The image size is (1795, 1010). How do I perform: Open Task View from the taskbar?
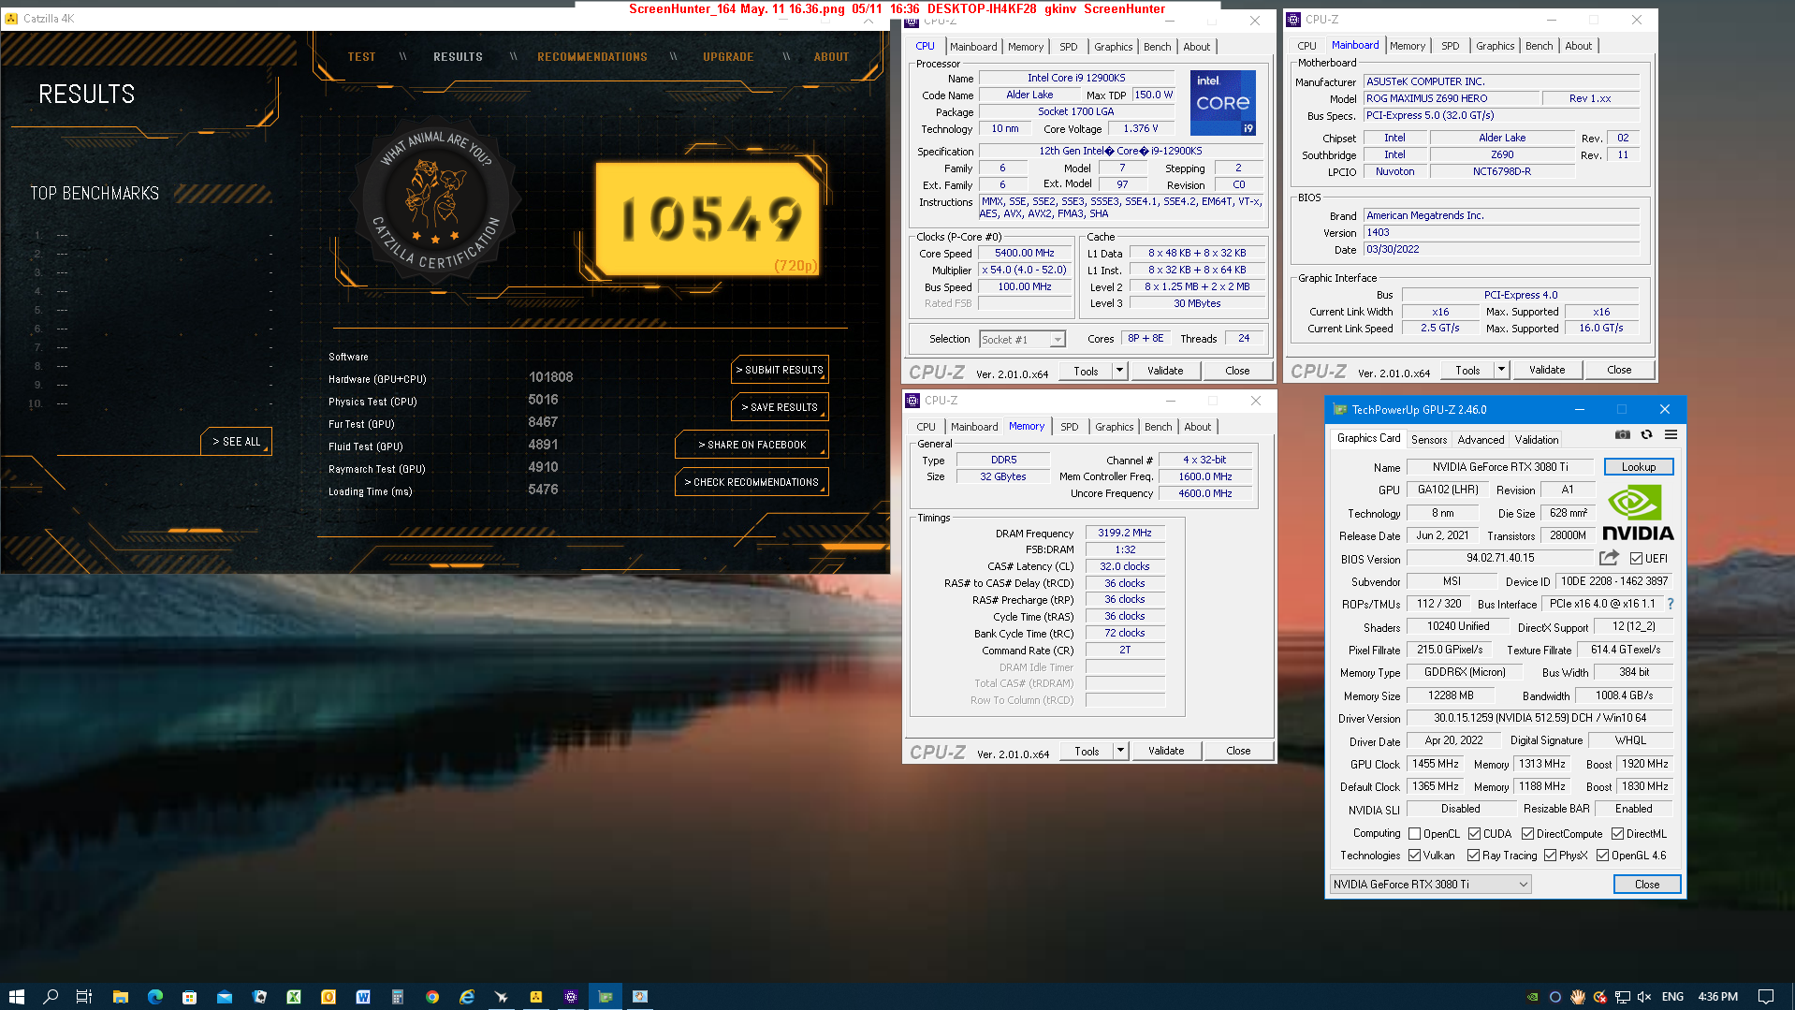click(x=84, y=997)
